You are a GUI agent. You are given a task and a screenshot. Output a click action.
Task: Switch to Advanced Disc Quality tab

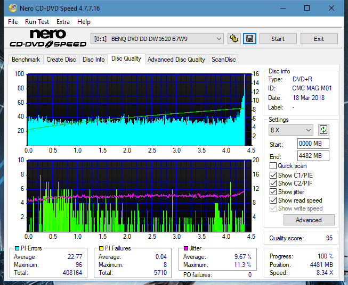[x=176, y=60]
